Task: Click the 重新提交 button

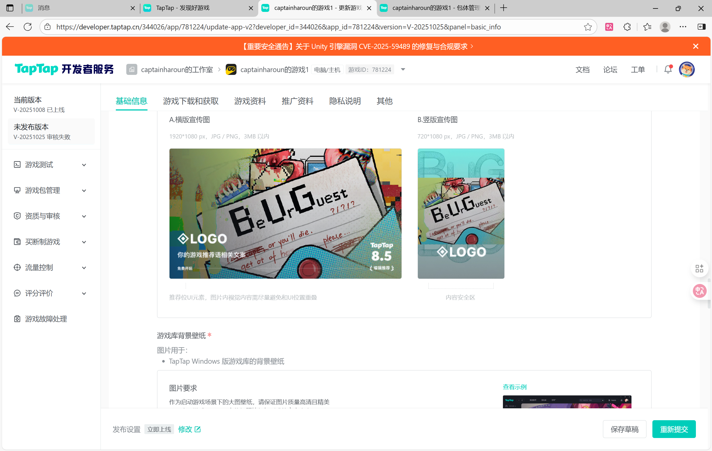Action: pos(674,429)
